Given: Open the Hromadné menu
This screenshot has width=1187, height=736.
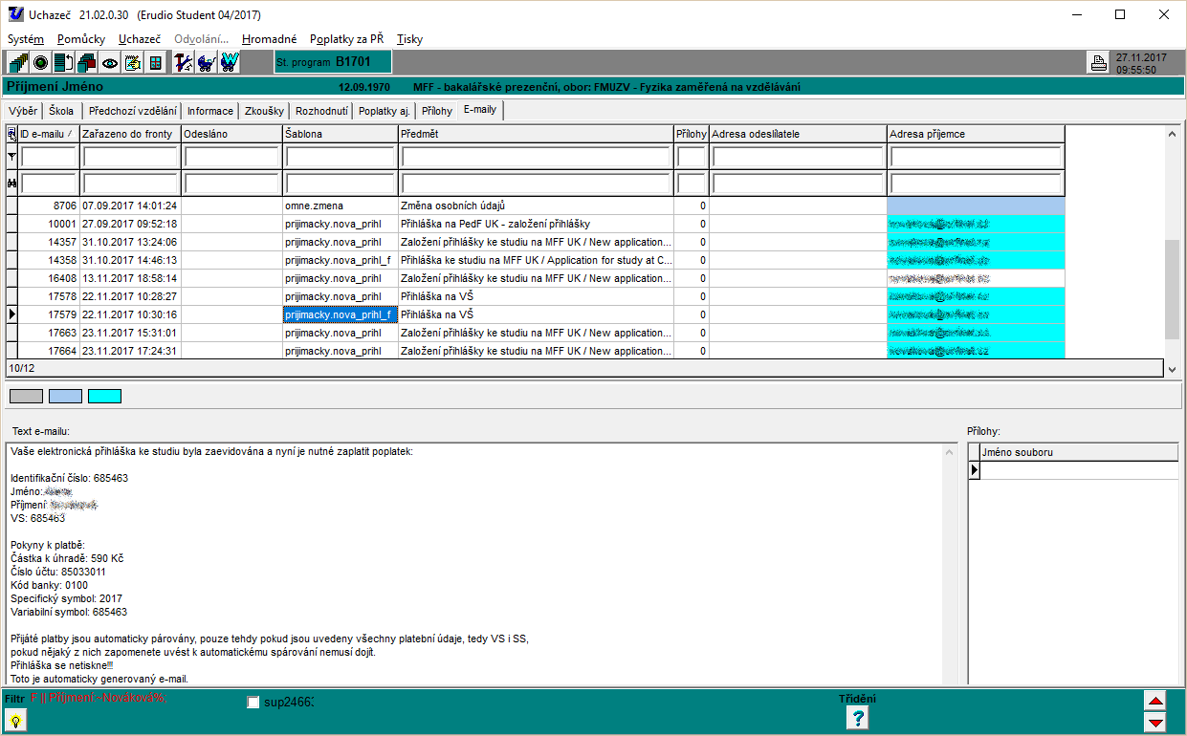Looking at the screenshot, I should point(269,39).
